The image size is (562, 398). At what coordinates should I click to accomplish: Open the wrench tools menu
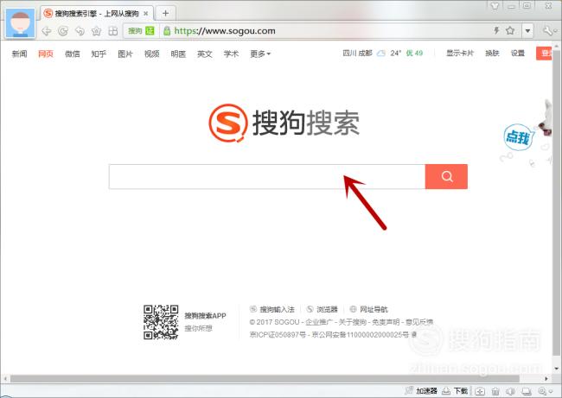[548, 31]
